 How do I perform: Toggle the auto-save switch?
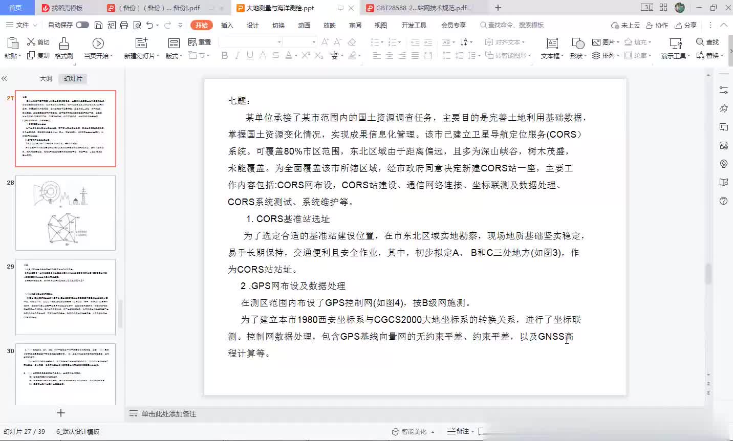point(82,25)
